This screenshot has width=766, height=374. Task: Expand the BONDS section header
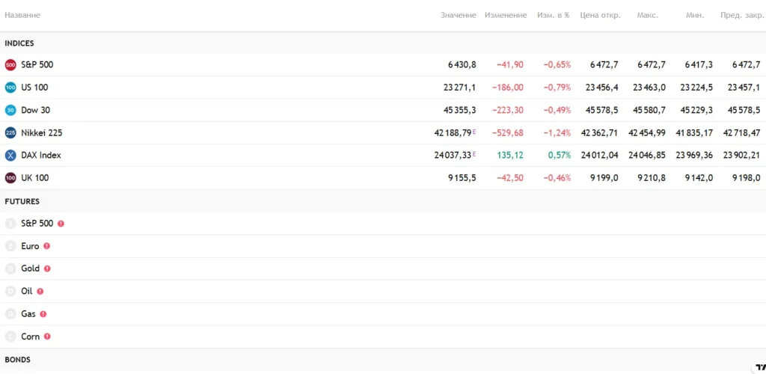[17, 360]
